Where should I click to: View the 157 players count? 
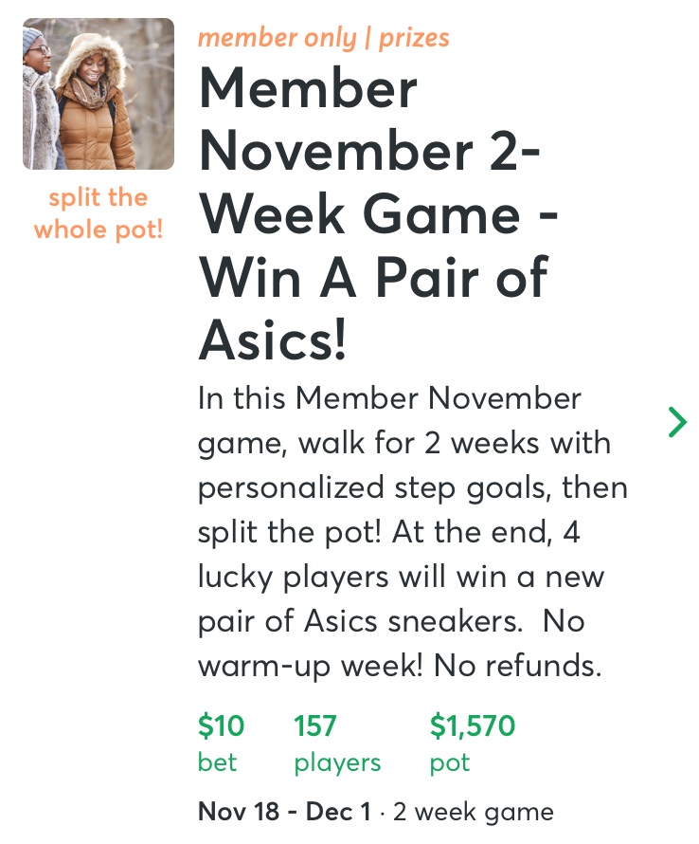pyautogui.click(x=315, y=726)
